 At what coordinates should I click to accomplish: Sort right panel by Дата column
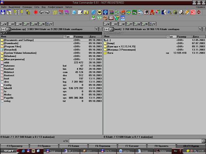tap(199, 37)
